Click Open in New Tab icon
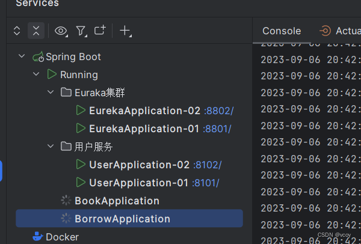 [x=100, y=31]
